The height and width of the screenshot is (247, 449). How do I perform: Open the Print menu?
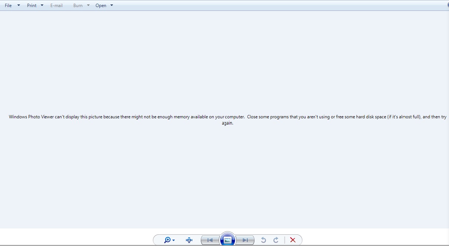[x=31, y=5]
